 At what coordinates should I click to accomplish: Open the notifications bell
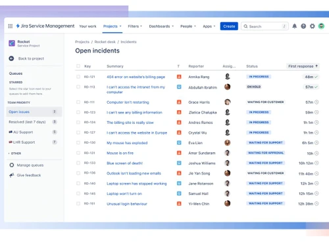[x=294, y=26]
